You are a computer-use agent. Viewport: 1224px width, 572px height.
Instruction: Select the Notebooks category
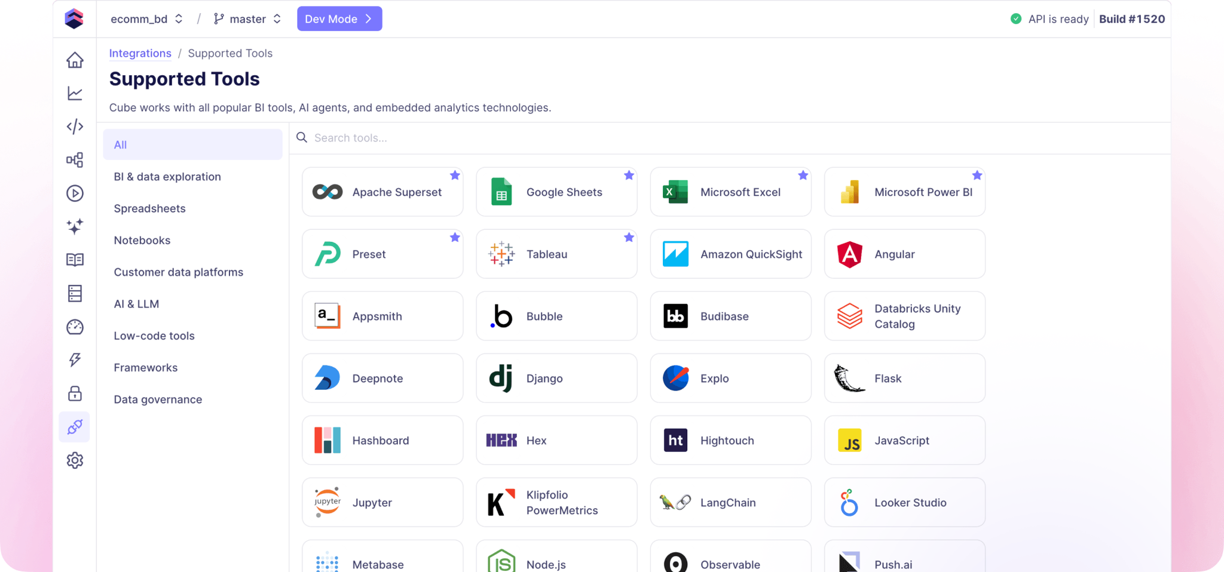[x=192, y=240]
